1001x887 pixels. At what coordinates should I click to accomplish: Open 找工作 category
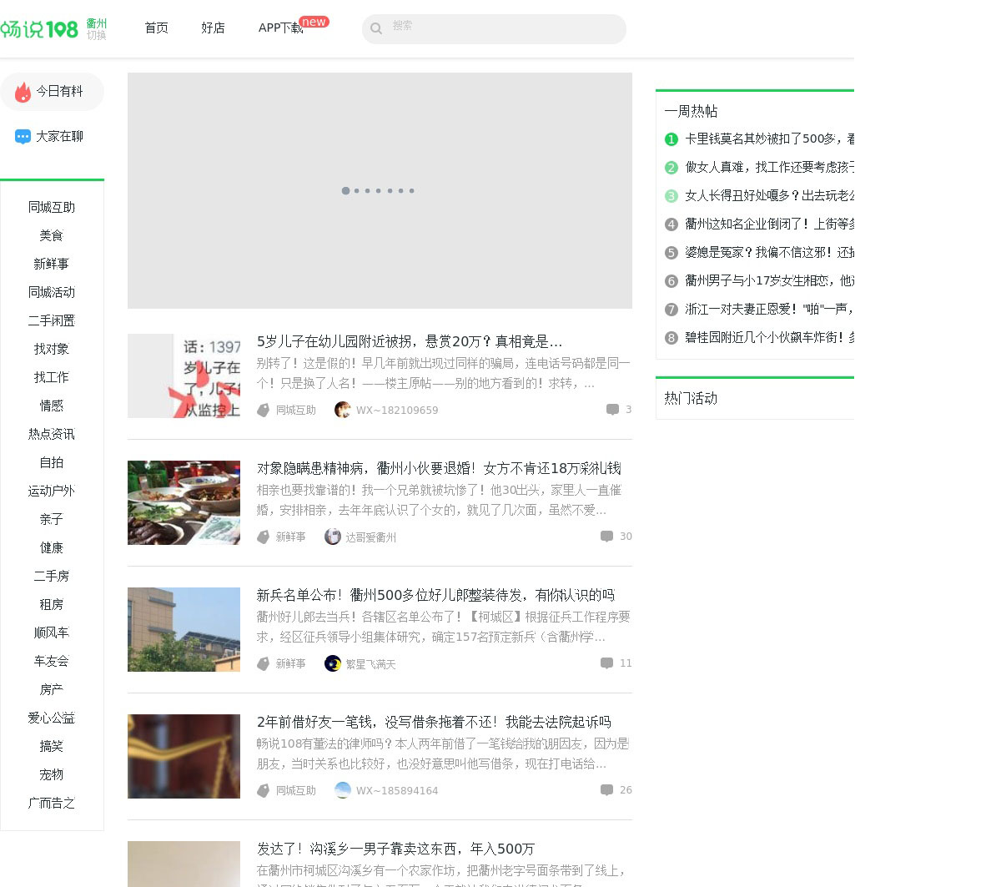tap(52, 377)
